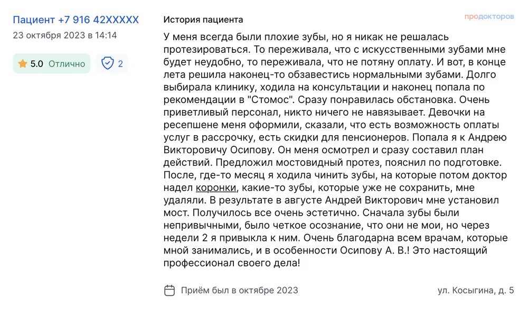528x309 pixels.
Task: Click the 5.0 rating score
Action: click(37, 64)
